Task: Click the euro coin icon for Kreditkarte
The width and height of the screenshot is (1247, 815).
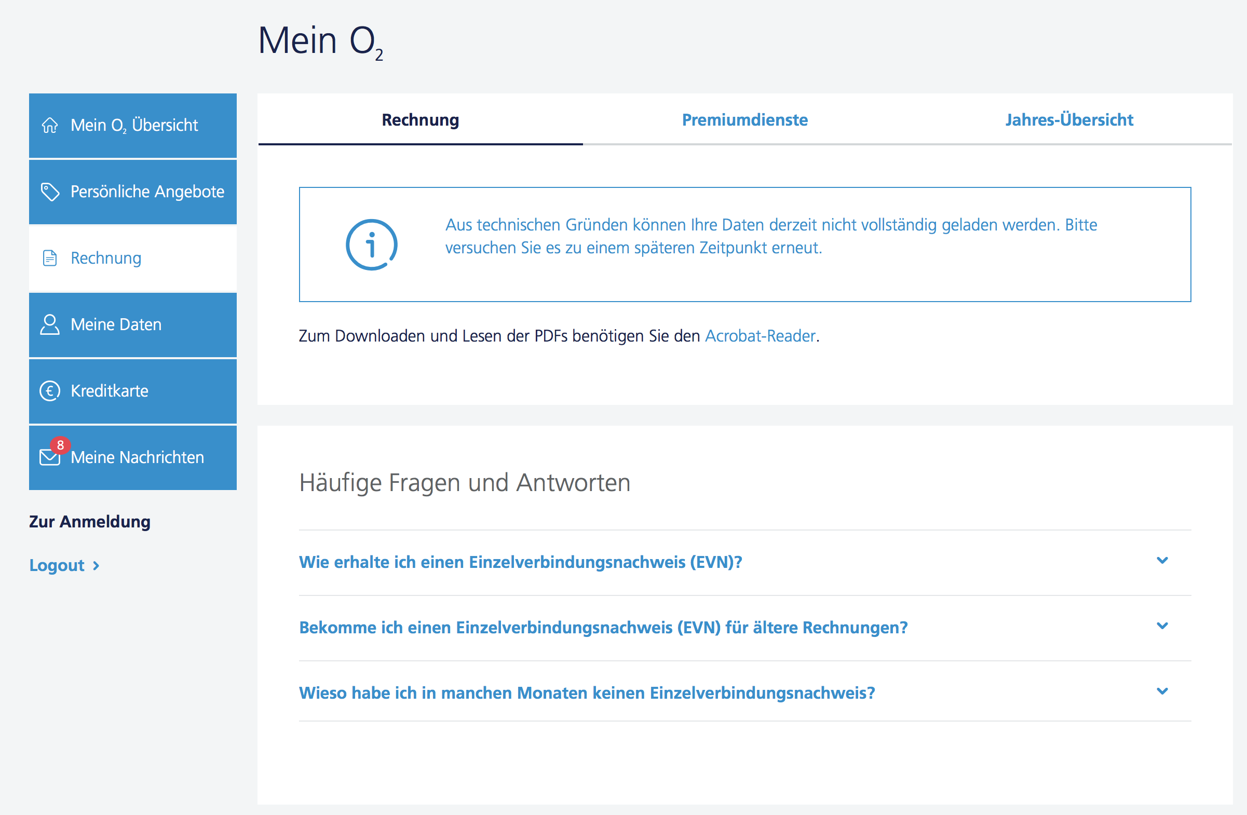Action: pos(50,391)
